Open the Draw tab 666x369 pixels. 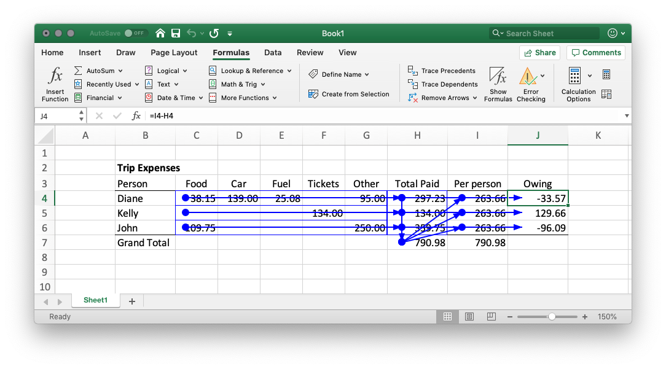point(126,52)
